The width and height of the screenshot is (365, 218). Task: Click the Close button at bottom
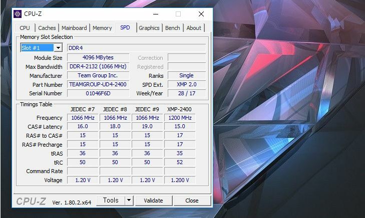pyautogui.click(x=192, y=201)
